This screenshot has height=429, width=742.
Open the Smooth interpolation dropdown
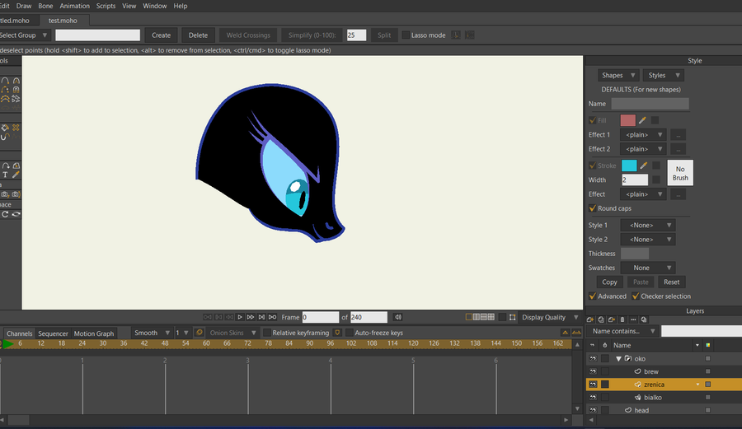(x=151, y=333)
